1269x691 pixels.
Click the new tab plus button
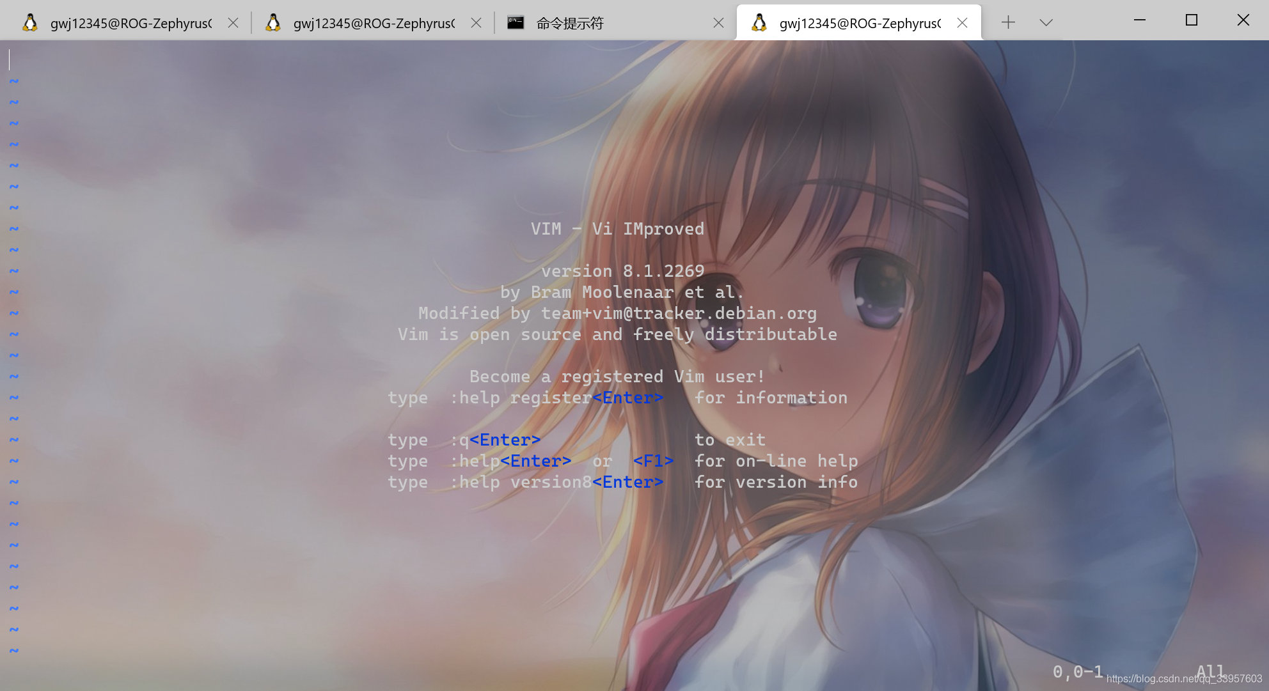[1007, 22]
